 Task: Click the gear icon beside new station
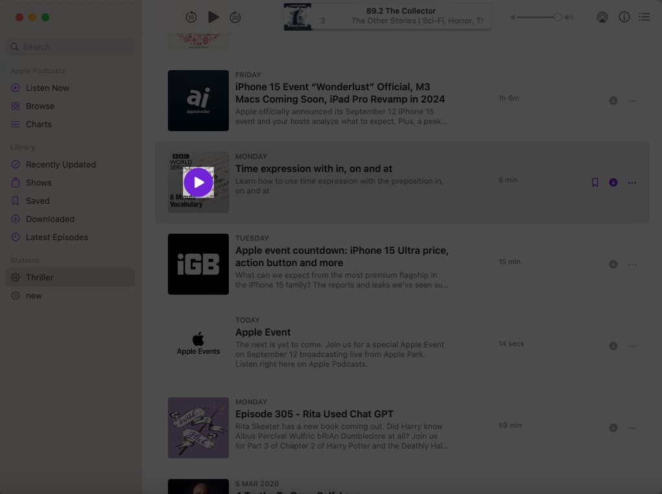[16, 295]
